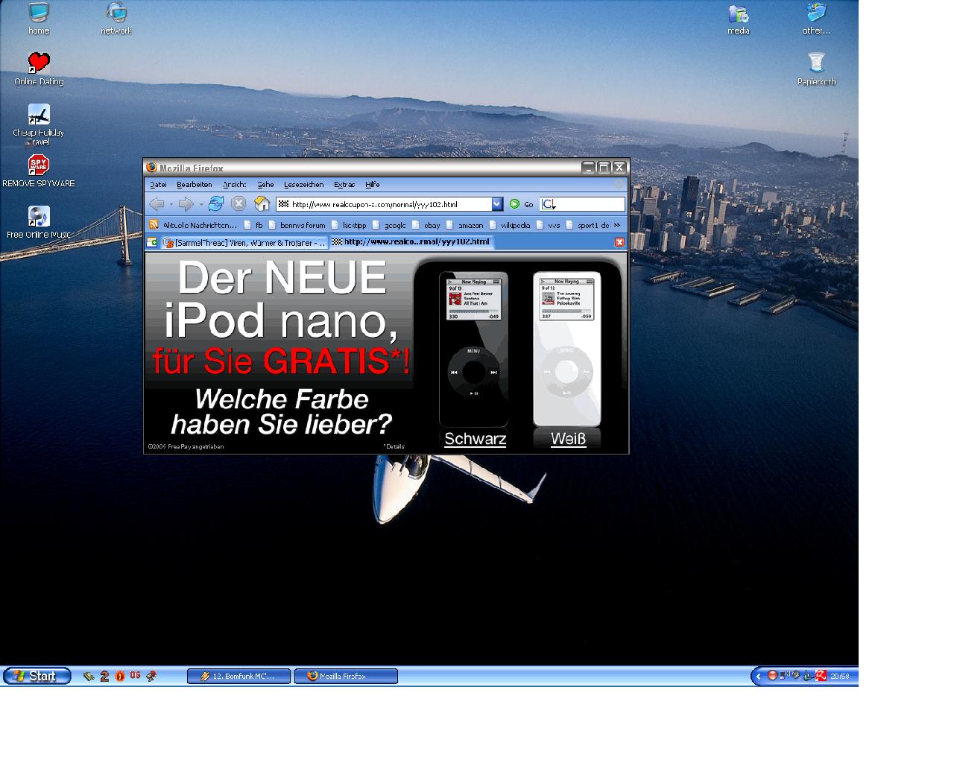Open the Hilfe menu

(373, 185)
